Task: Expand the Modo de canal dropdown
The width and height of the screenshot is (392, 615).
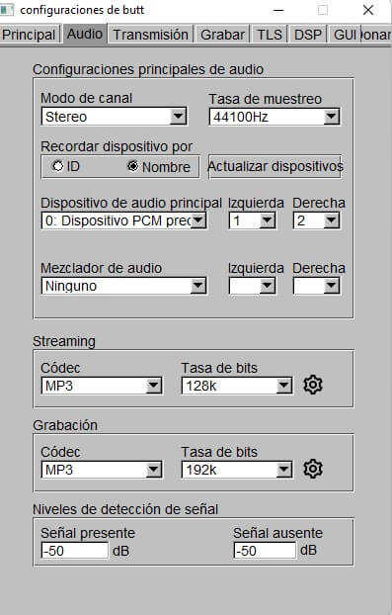Action: pos(114,117)
